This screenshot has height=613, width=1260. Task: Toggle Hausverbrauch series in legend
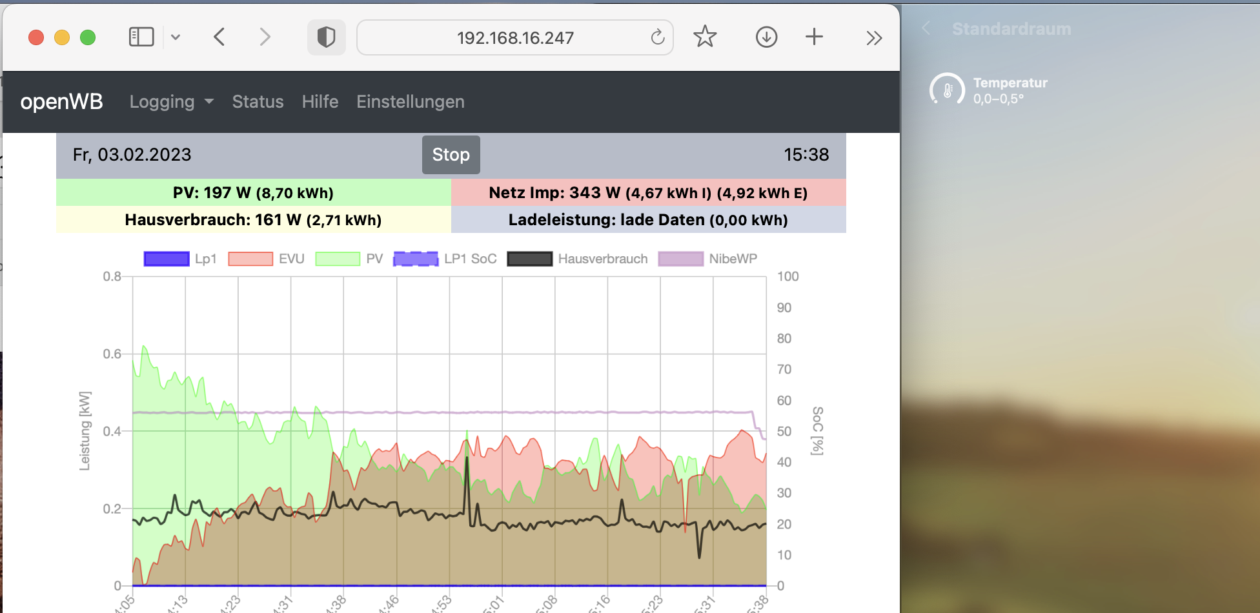point(577,259)
